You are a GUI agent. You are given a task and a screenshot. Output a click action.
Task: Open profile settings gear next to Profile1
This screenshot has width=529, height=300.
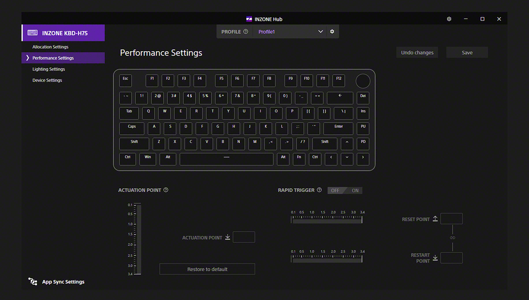[332, 32]
